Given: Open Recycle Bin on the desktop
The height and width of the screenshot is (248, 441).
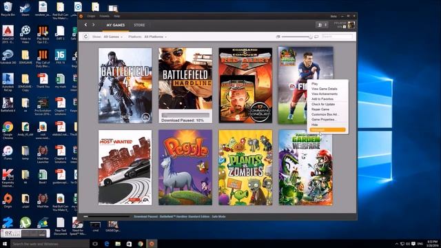Looking at the screenshot, I should click(x=8, y=9).
